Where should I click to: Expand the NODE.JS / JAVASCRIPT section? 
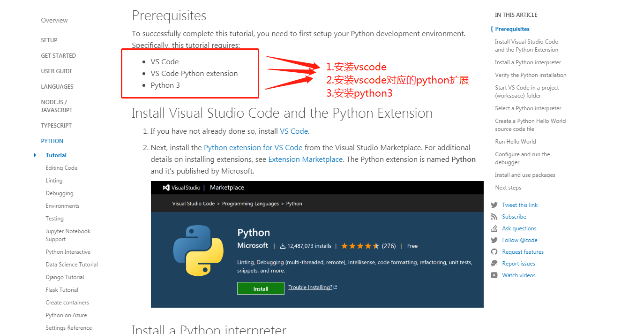coord(57,106)
